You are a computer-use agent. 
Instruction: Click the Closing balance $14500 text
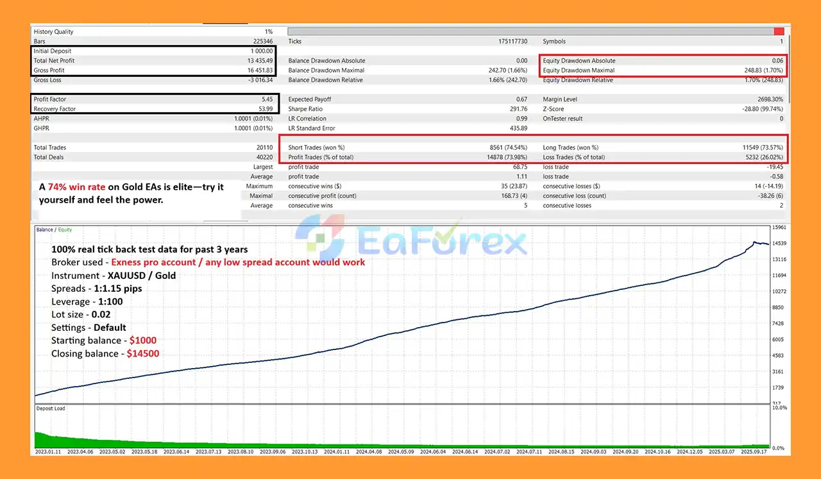(x=105, y=354)
